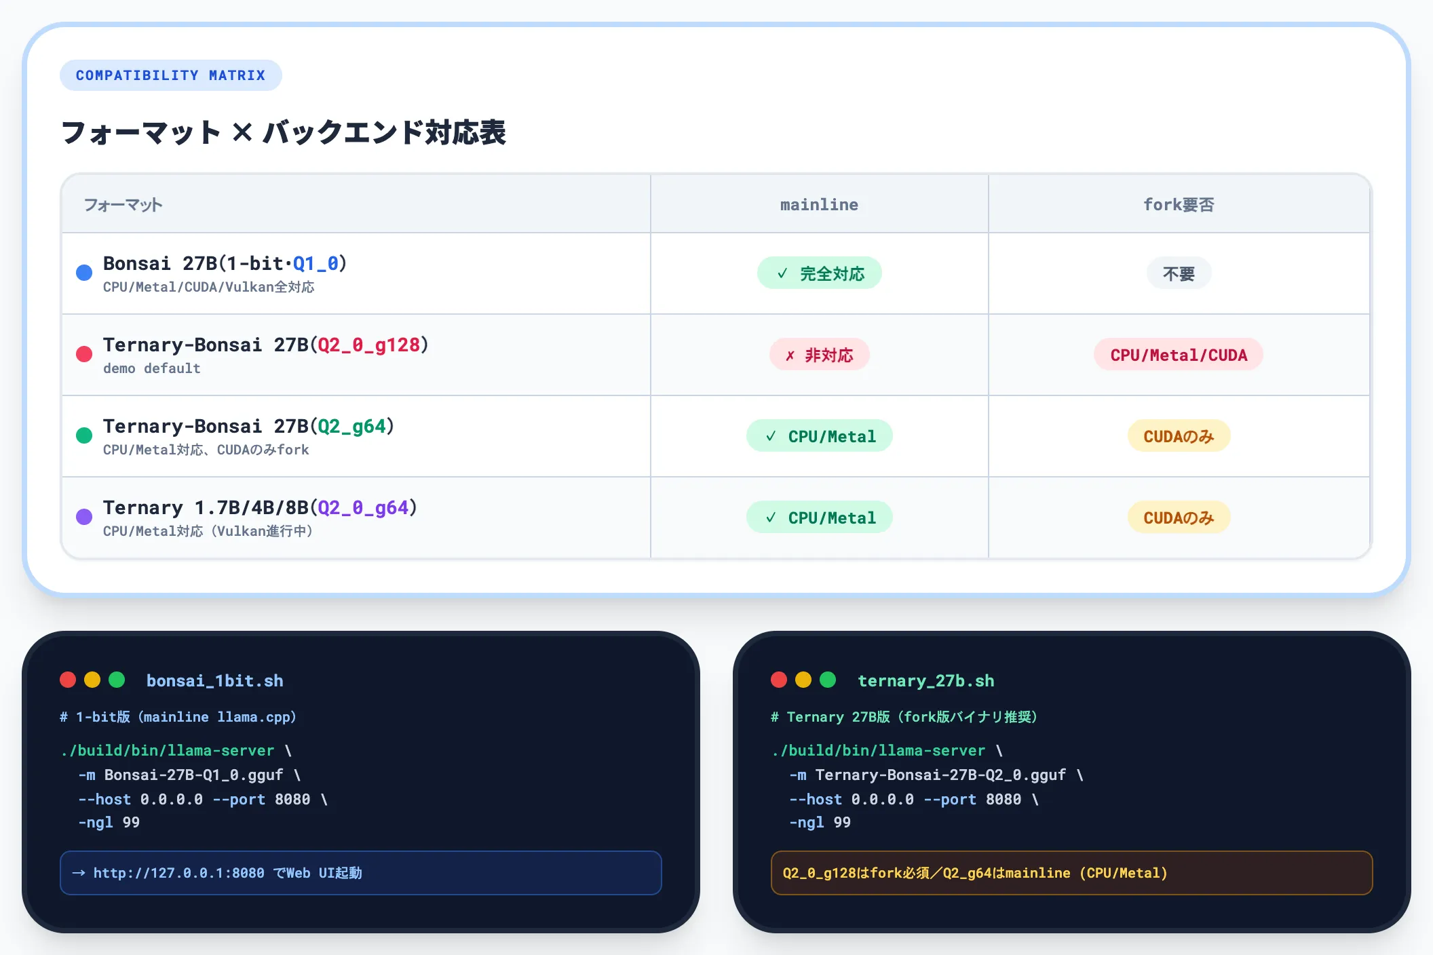The height and width of the screenshot is (955, 1433).
Task: Click the bonsai_1bit.sh file name
Action: tap(215, 680)
